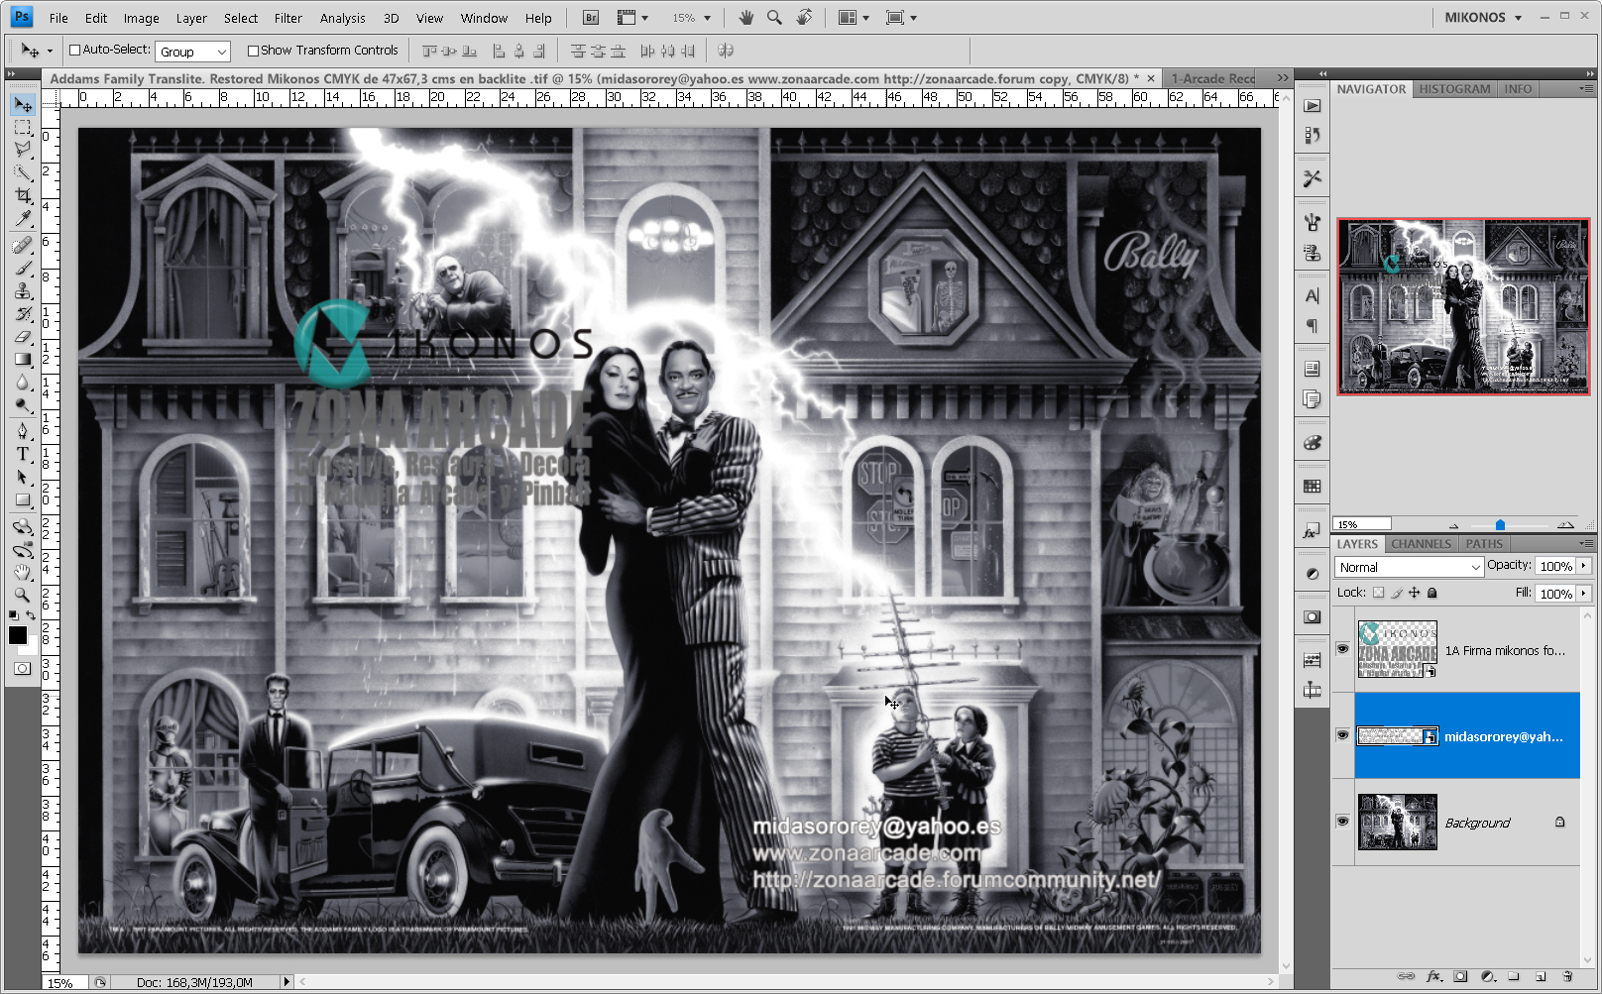Switch to the Histogram panel
Image resolution: width=1602 pixels, height=994 pixels.
click(x=1453, y=88)
